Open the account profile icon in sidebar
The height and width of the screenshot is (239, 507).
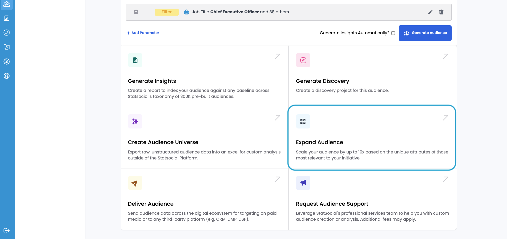[7, 62]
